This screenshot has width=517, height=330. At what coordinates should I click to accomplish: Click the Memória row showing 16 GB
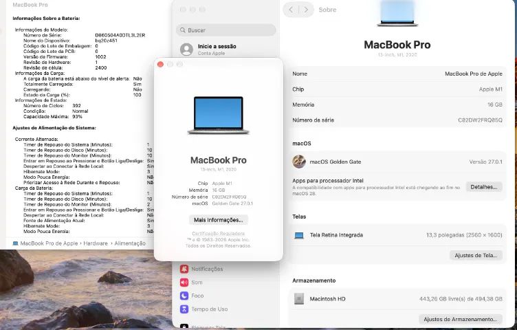(x=397, y=104)
